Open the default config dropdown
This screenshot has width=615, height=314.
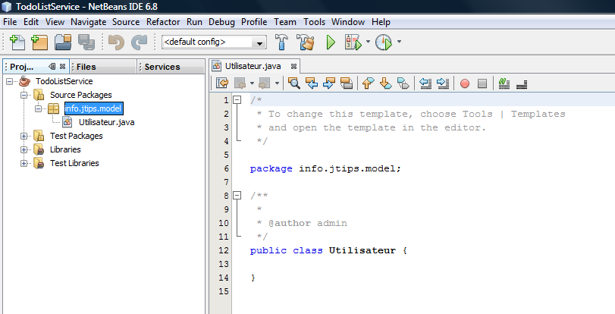(259, 42)
